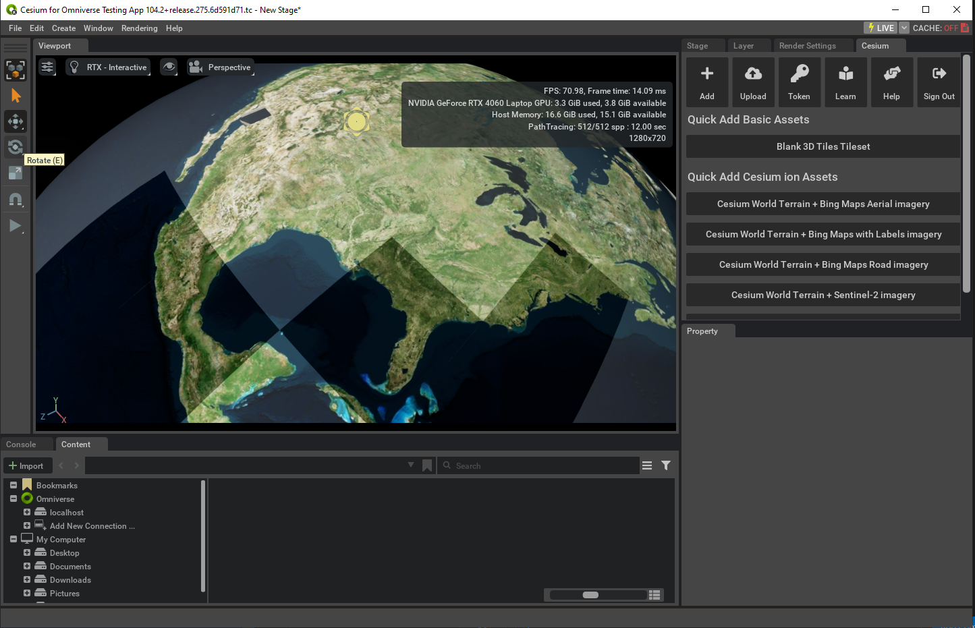Image resolution: width=975 pixels, height=628 pixels.
Task: Open the Token settings in Cesium panel
Action: [799, 81]
